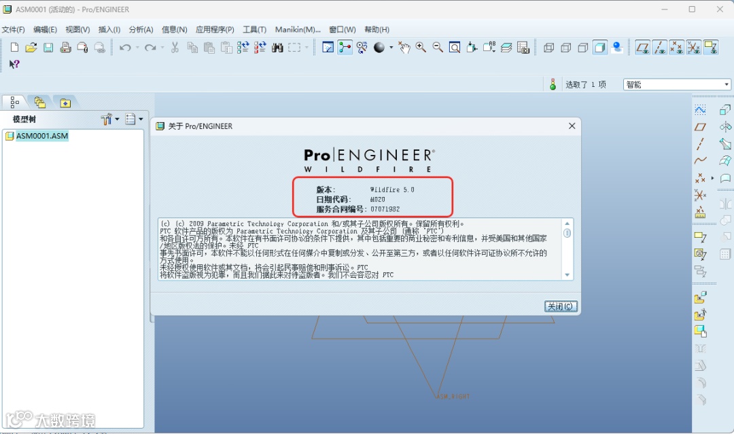Screen dimensions: 734x434
Task: Toggle datum axes display
Action: (659, 48)
